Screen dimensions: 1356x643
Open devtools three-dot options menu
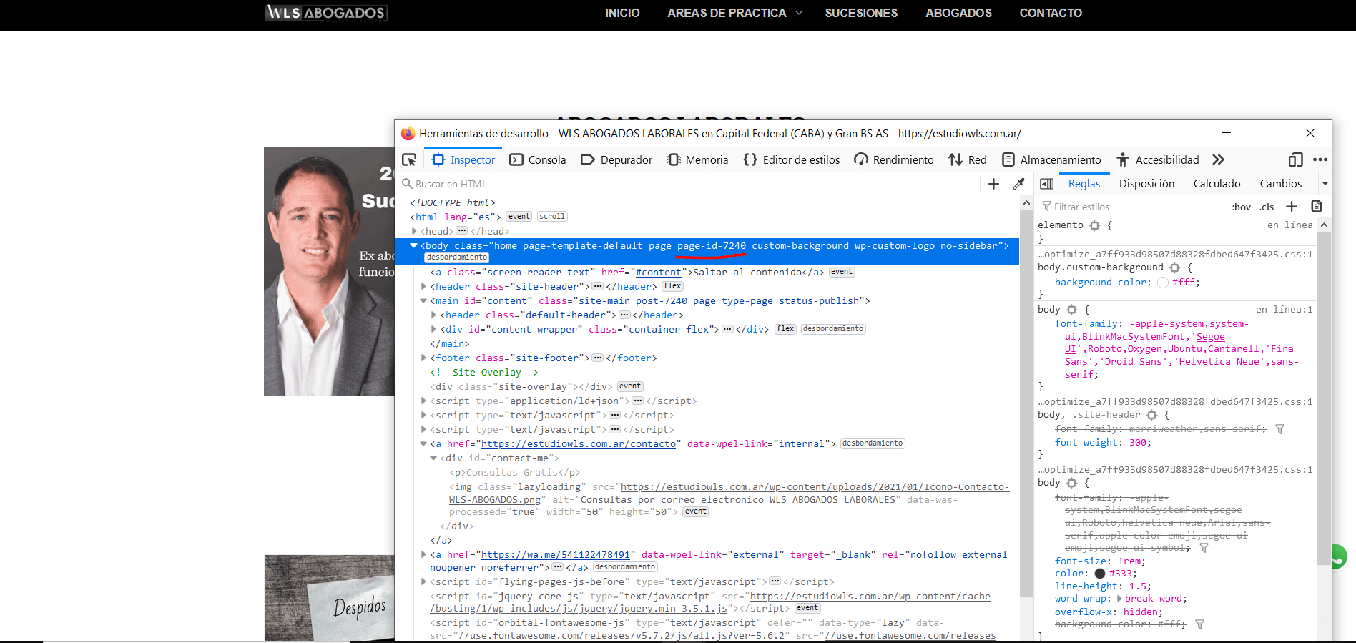point(1320,159)
